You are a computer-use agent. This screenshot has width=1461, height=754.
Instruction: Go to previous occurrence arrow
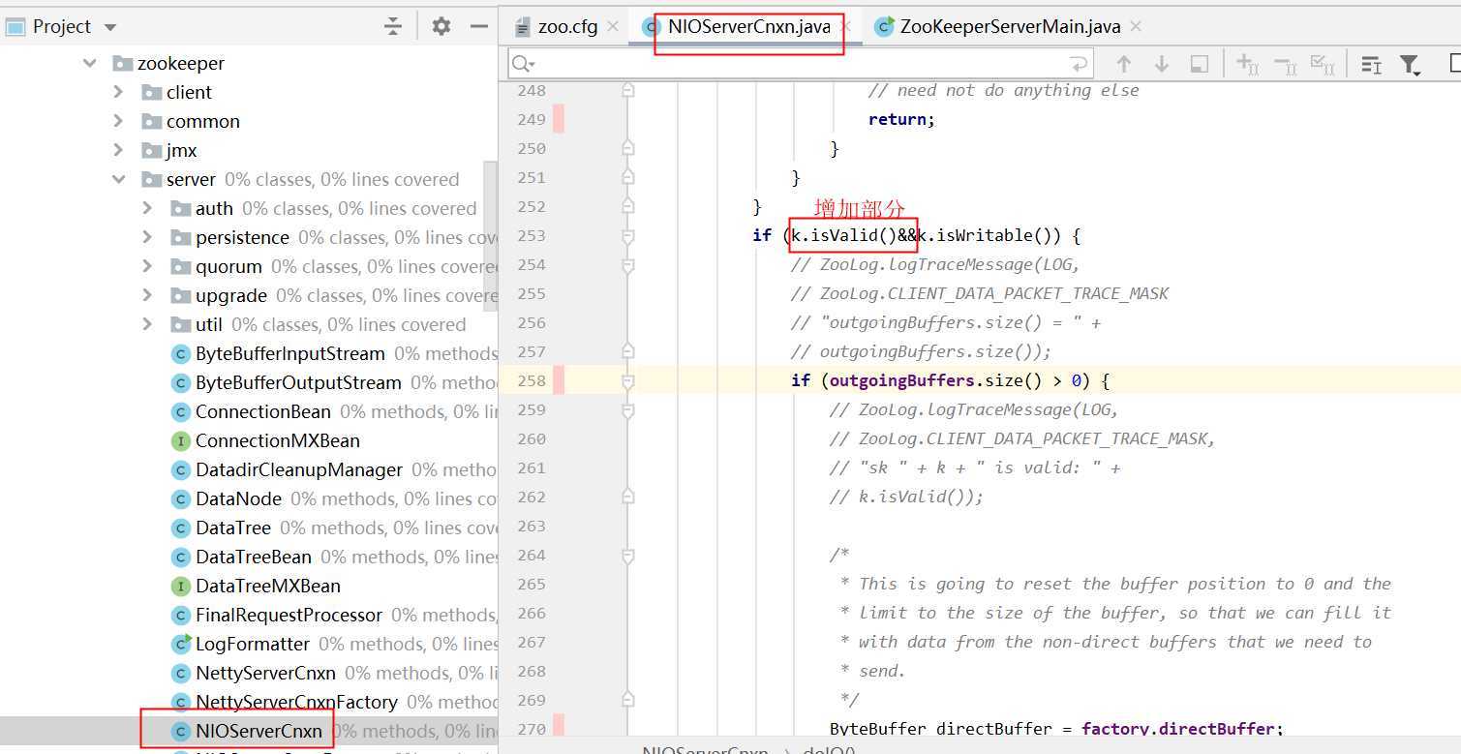pos(1124,64)
